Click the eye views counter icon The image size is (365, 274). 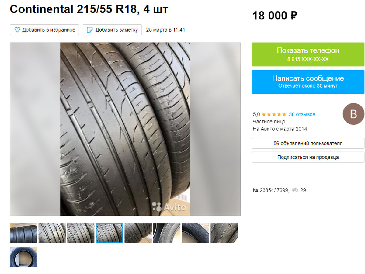click(295, 190)
